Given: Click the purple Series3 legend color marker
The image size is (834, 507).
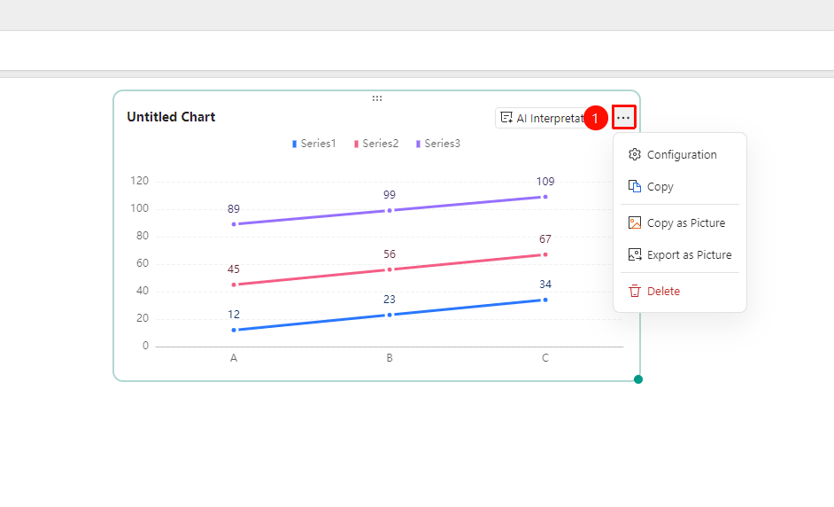Looking at the screenshot, I should (418, 144).
